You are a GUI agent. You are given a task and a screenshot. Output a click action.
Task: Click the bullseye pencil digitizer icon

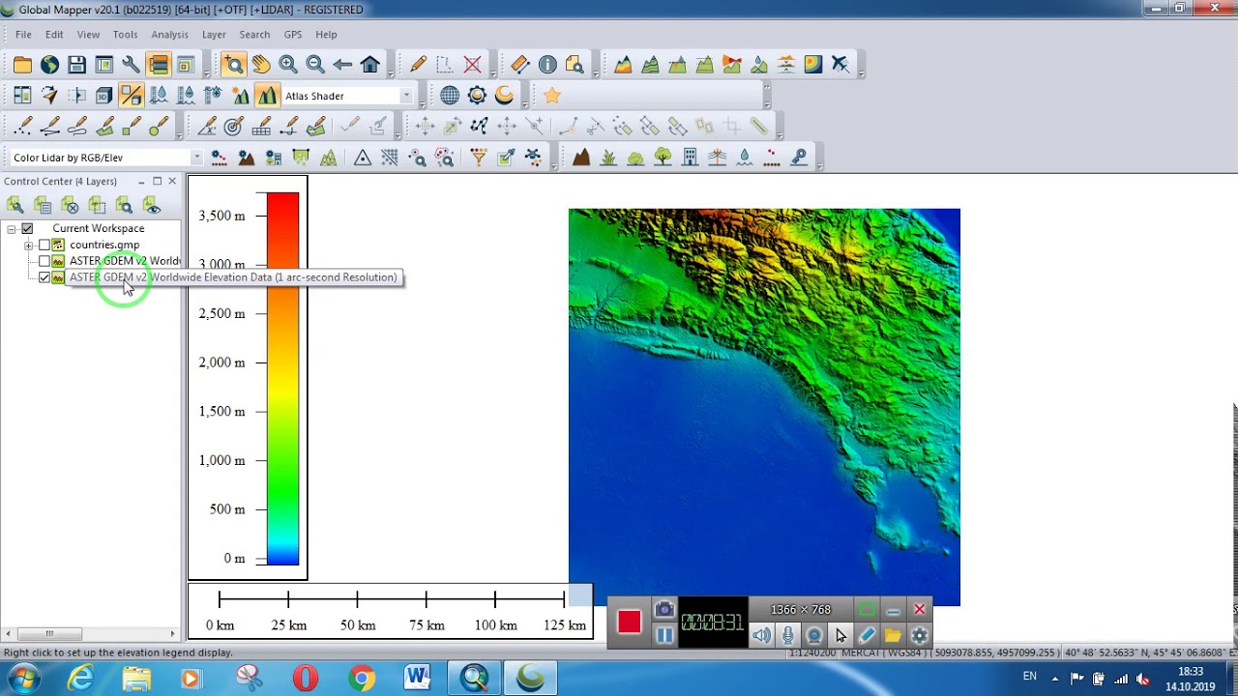[233, 127]
